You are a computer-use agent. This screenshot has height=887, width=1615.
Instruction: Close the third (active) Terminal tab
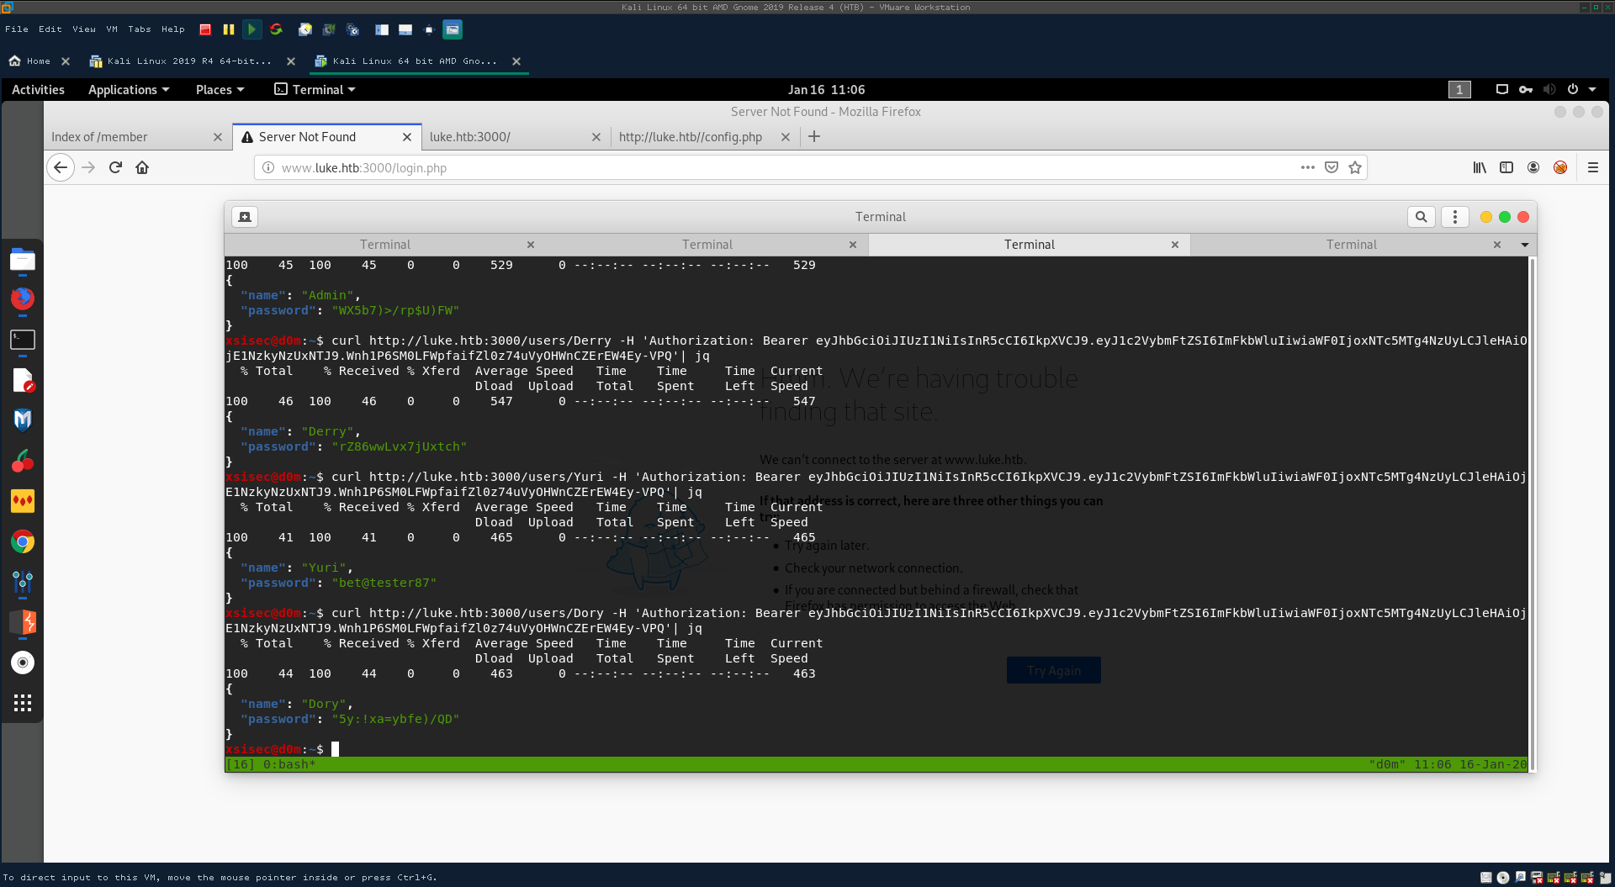click(1175, 245)
